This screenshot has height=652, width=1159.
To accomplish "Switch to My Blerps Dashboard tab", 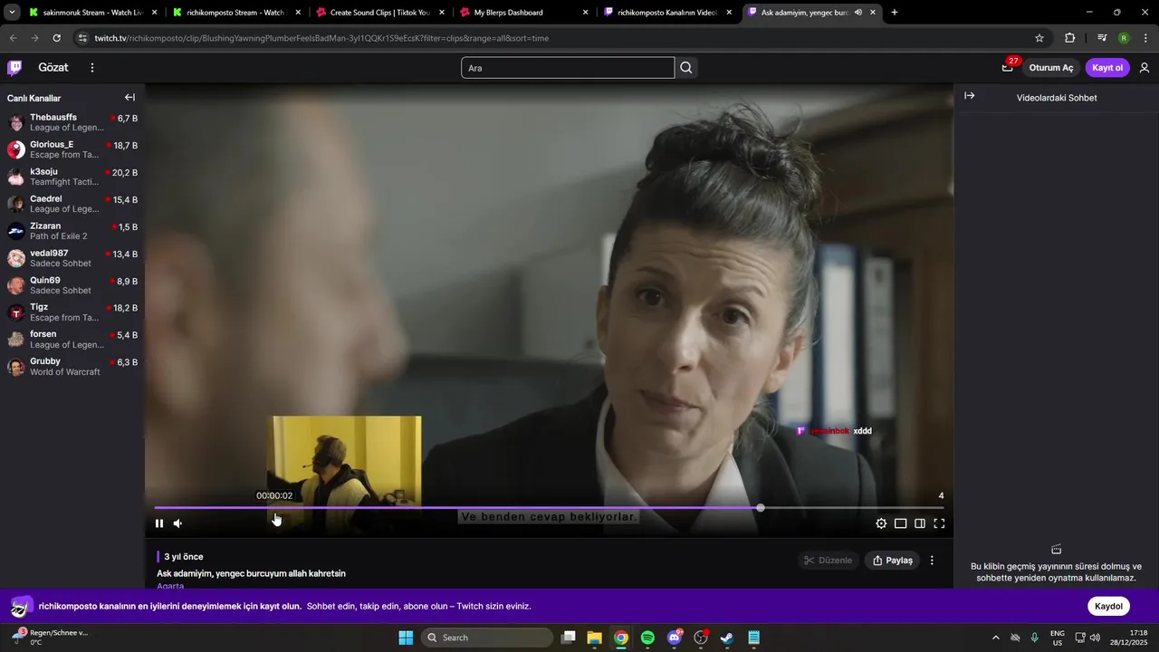I will 522,13.
